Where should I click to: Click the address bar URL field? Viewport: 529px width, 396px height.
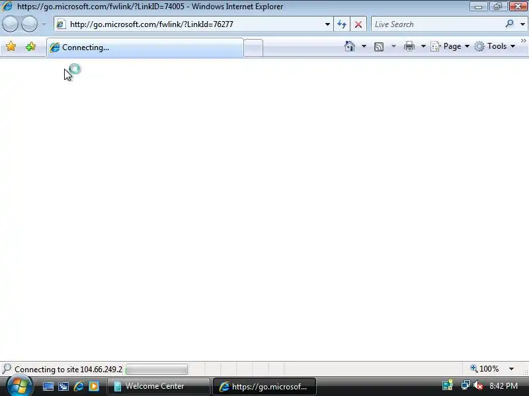193,24
